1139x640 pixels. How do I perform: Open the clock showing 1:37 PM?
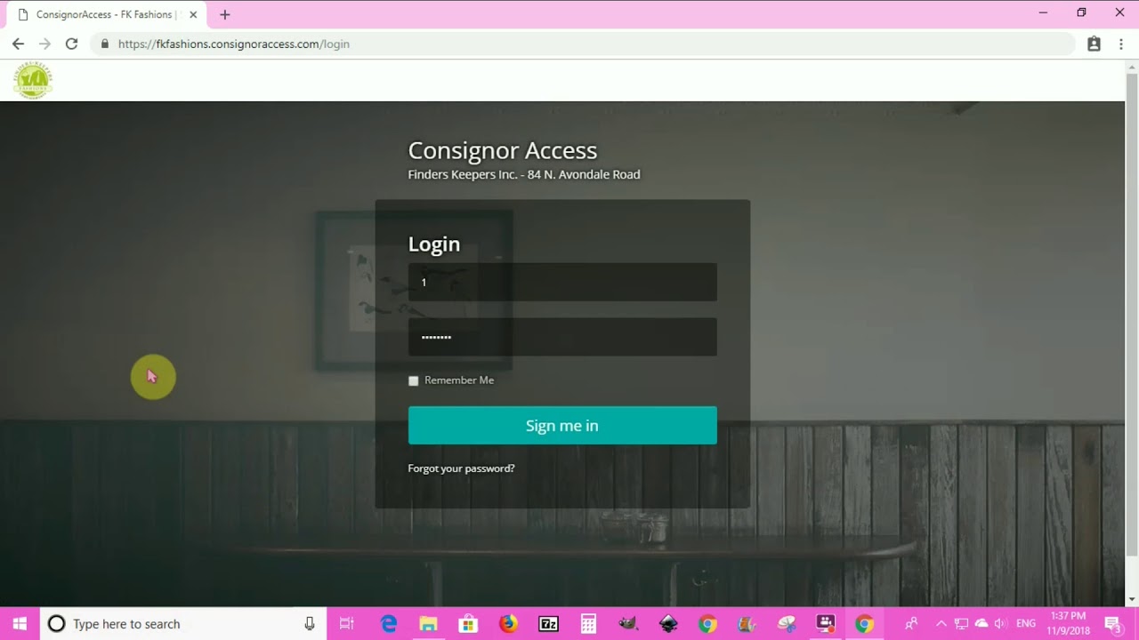1068,623
